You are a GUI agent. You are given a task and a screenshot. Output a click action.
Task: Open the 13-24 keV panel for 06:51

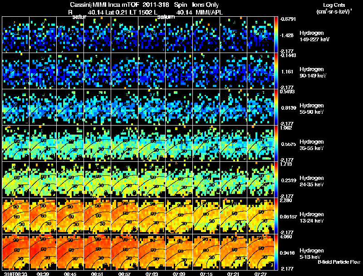coord(97,216)
